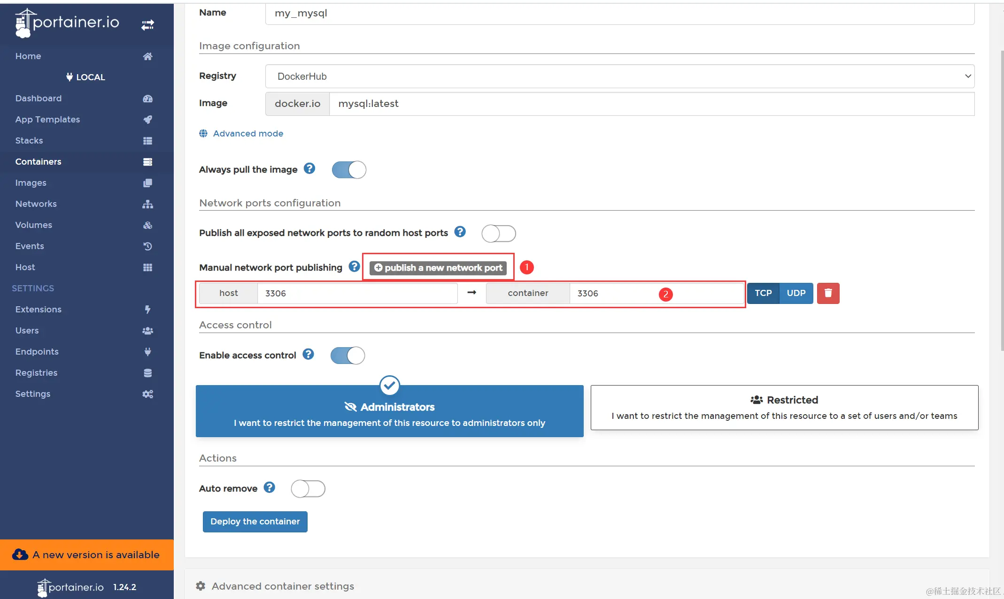Enable publish all exposed ports toggle
Viewport: 1004px width, 599px height.
[x=498, y=233]
